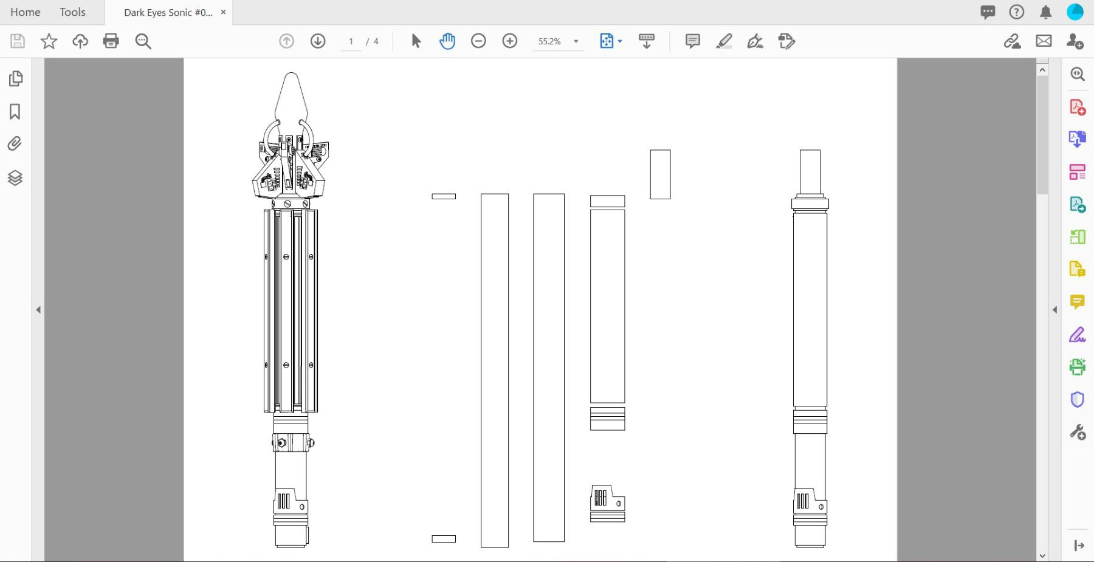The height and width of the screenshot is (562, 1094).
Task: Share with others person icon
Action: [1075, 41]
